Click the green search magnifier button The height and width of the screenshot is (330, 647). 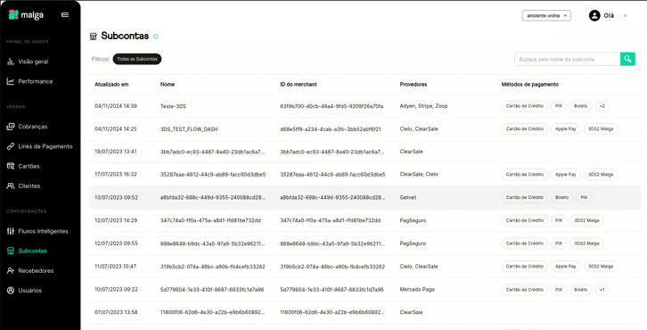[627, 59]
